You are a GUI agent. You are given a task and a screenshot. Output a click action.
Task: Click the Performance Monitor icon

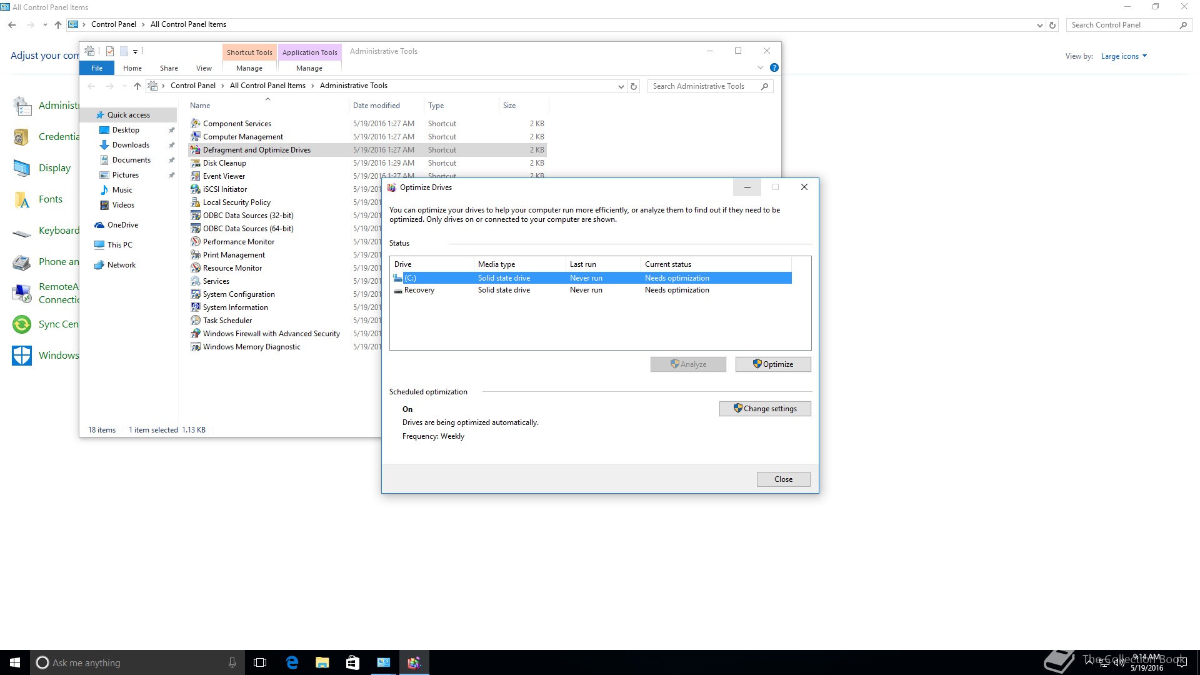point(196,242)
